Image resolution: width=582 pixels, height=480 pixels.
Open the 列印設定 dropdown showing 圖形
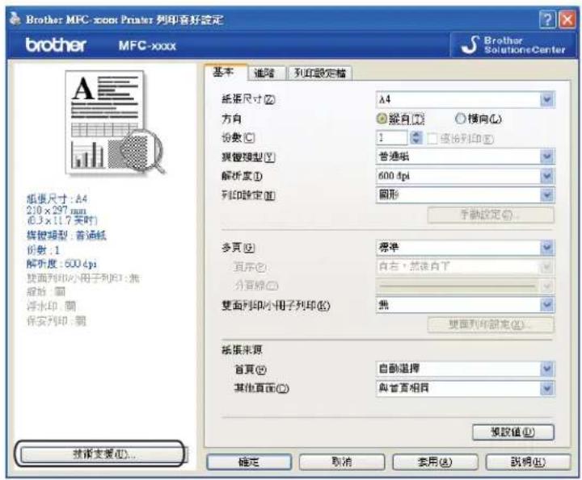(466, 195)
